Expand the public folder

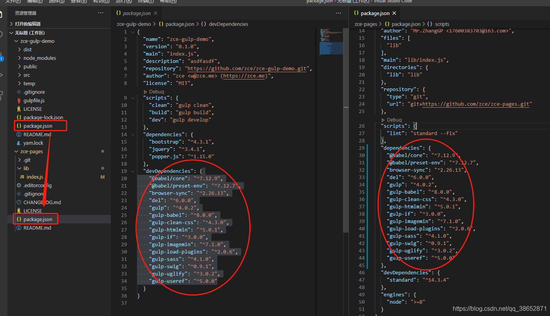coord(20,66)
